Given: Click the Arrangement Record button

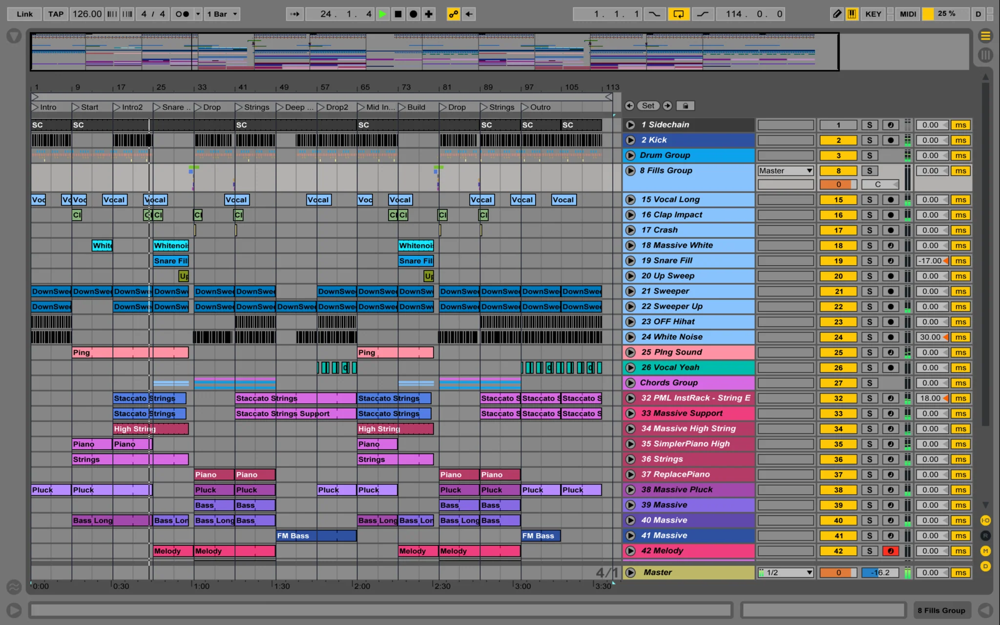Looking at the screenshot, I should (413, 14).
